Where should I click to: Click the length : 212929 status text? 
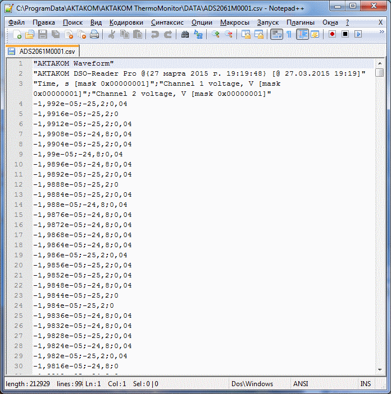pos(28,384)
